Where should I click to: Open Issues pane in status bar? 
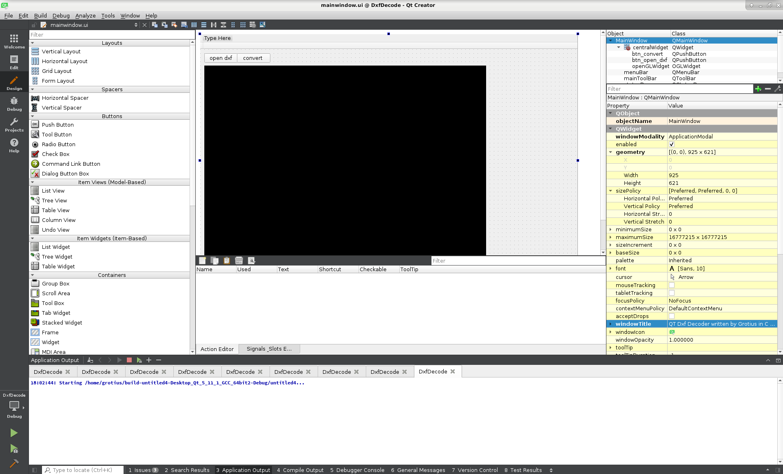[x=143, y=470]
